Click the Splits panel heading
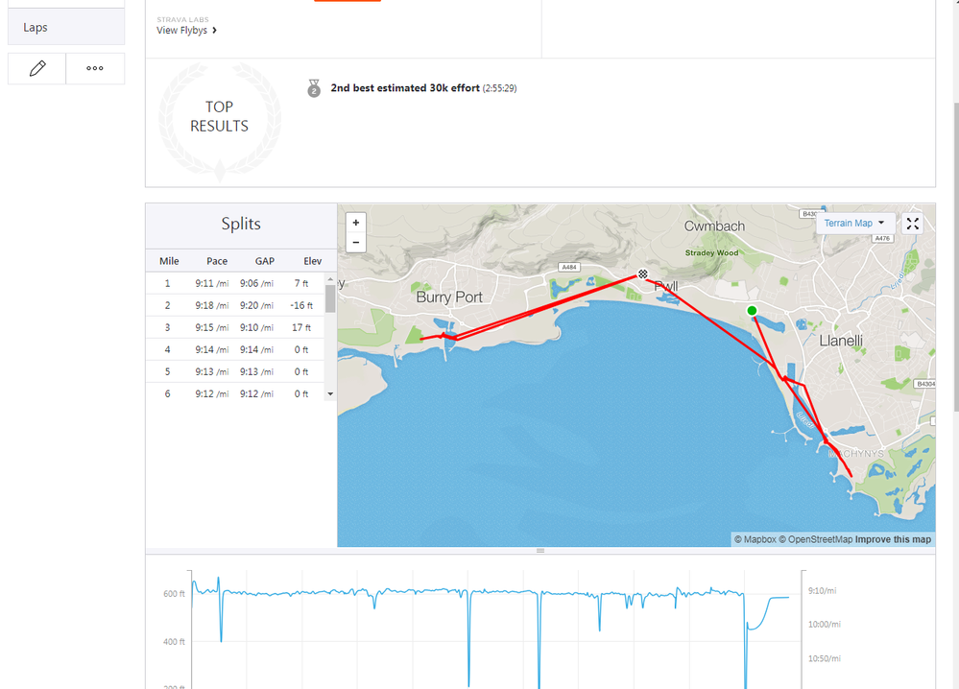Image resolution: width=959 pixels, height=689 pixels. (x=241, y=224)
